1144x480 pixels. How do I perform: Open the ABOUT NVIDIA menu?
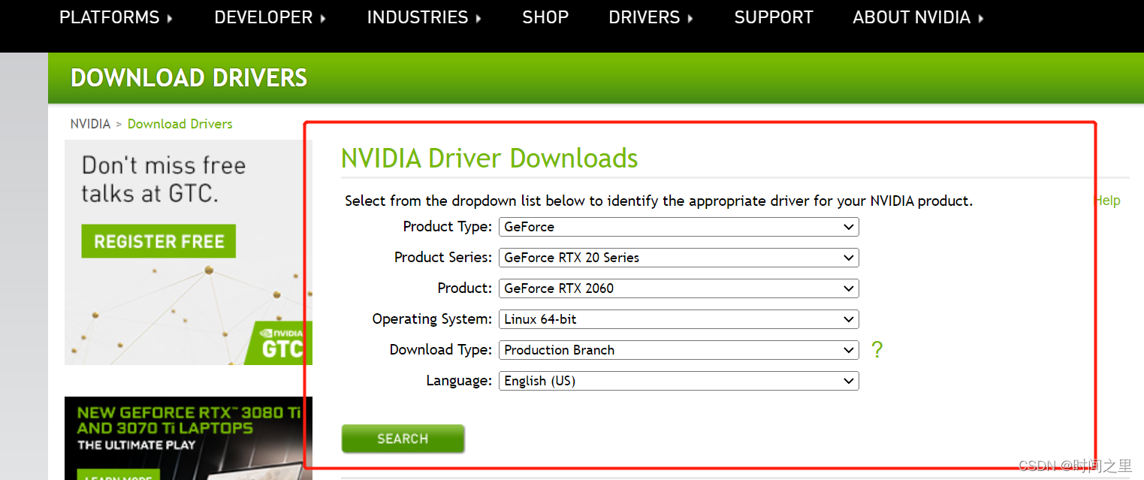click(x=918, y=17)
